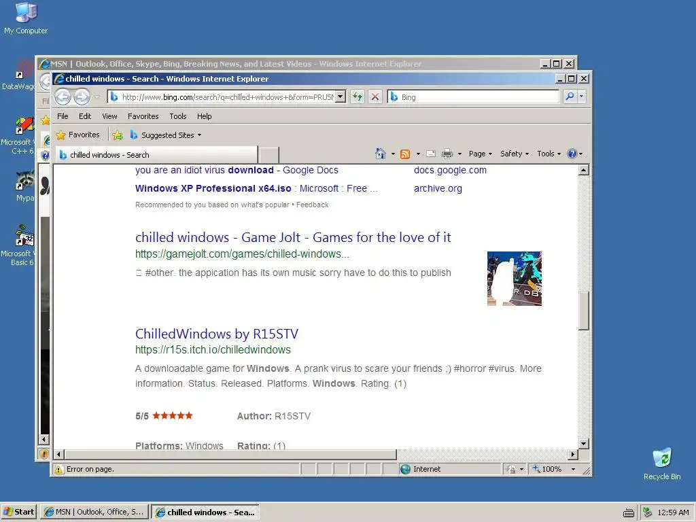Click the vertical scrollbar down arrow
The width and height of the screenshot is (696, 522).
[584, 443]
